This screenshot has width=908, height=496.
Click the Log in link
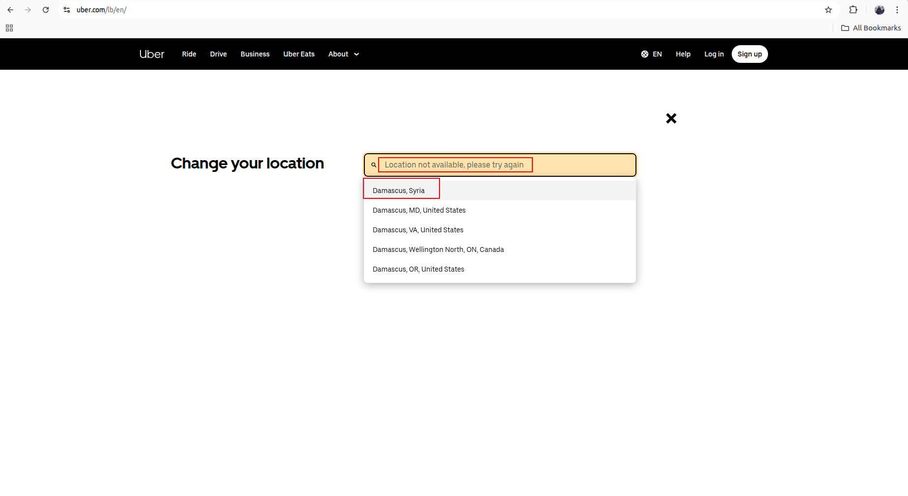(x=714, y=54)
